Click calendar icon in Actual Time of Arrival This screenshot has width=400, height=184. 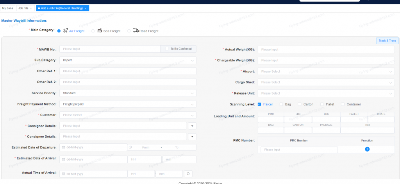[x=64, y=174]
